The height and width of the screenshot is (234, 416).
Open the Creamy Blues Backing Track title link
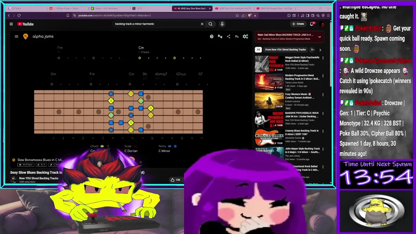pyautogui.click(x=302, y=133)
